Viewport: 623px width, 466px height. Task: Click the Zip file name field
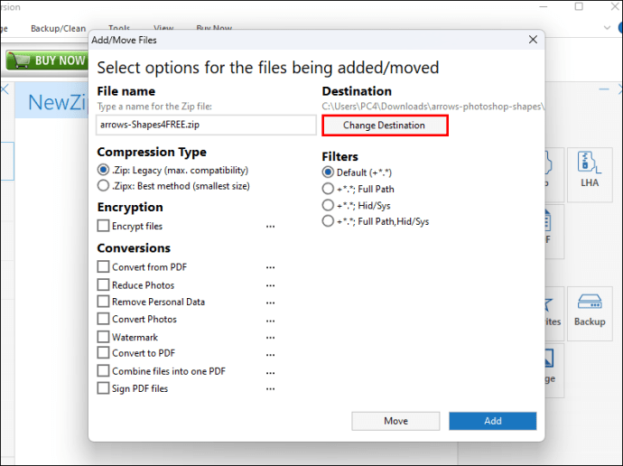pos(206,126)
